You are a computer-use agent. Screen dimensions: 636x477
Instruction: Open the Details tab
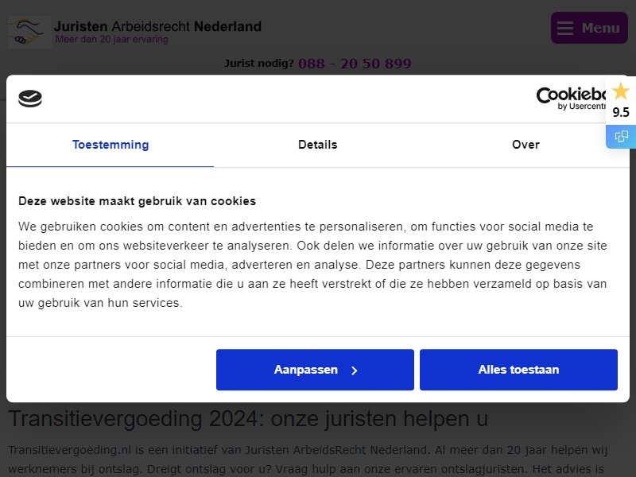(317, 145)
